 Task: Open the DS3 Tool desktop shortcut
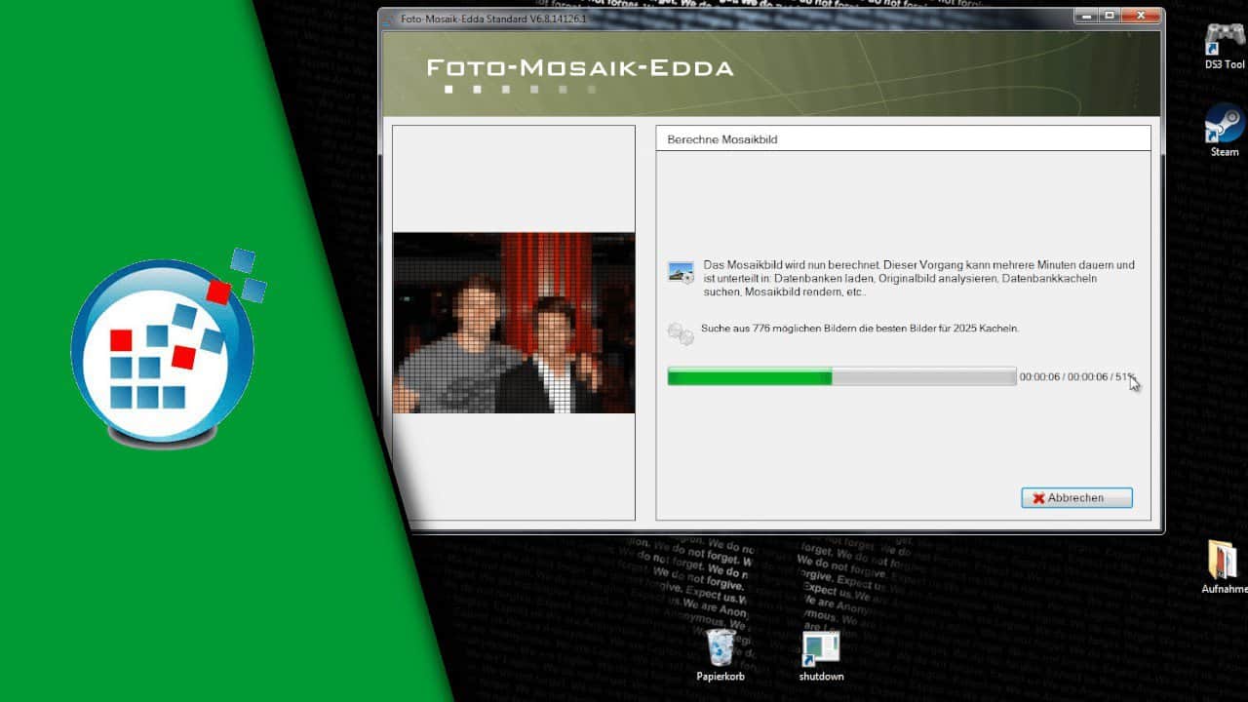tap(1224, 47)
